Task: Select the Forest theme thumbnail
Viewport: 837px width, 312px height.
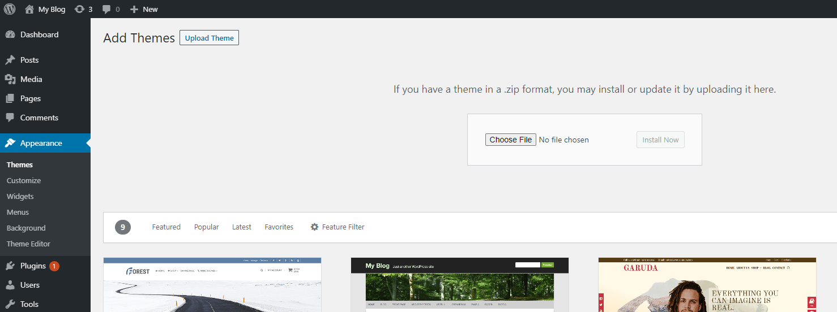Action: tap(212, 285)
